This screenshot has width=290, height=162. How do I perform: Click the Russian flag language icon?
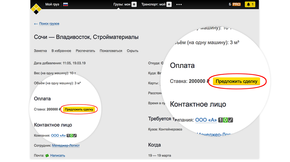click(x=65, y=5)
